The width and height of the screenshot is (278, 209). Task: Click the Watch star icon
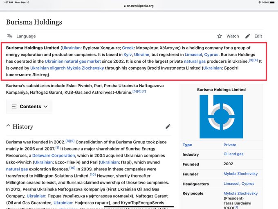220,36
